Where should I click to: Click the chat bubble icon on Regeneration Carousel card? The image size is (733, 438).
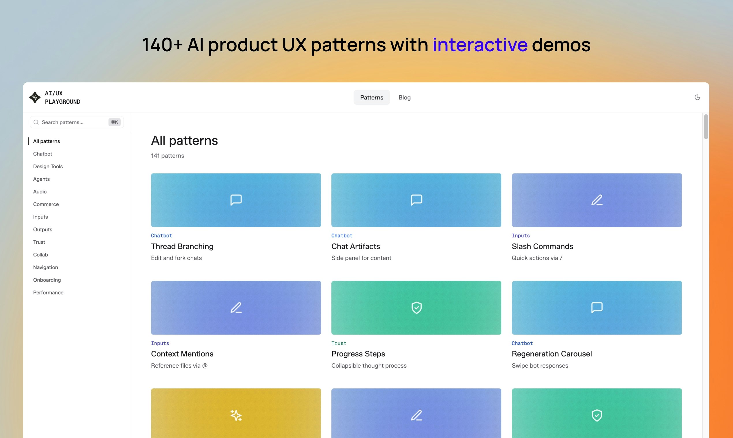(x=597, y=307)
